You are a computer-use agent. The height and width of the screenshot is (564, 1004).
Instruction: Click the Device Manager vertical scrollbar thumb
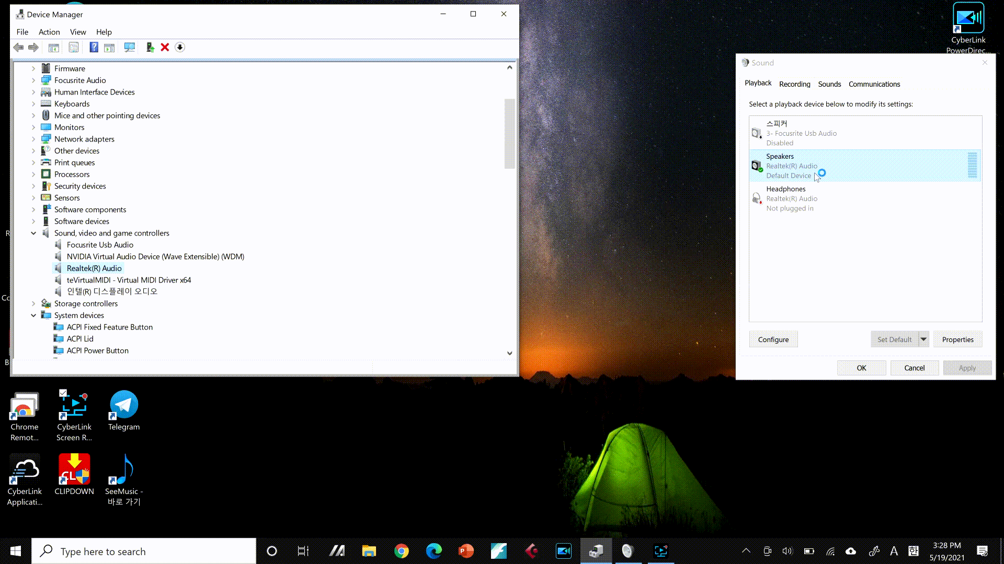(x=509, y=134)
